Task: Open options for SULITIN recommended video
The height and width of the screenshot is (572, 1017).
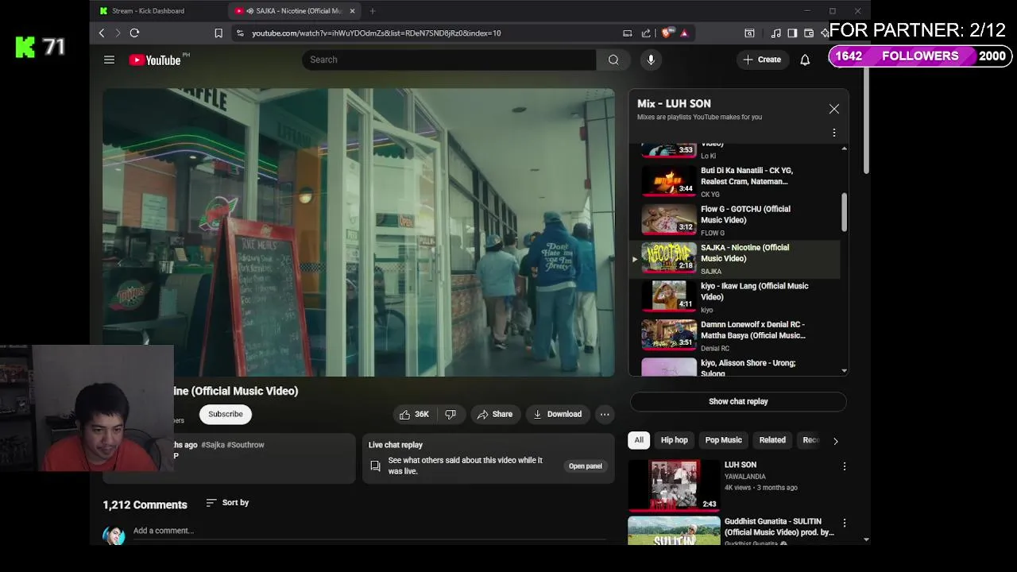Action: (845, 523)
